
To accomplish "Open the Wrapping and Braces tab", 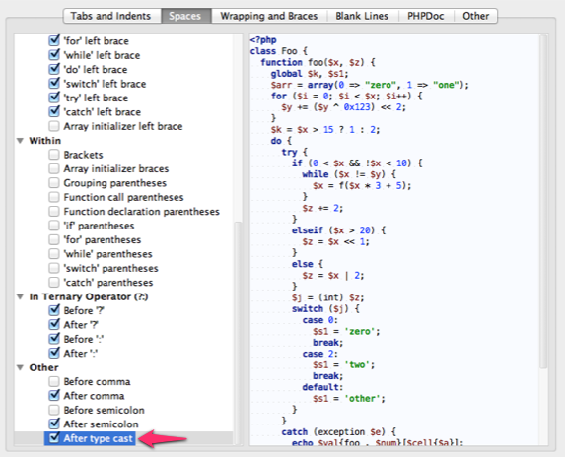I will point(269,16).
